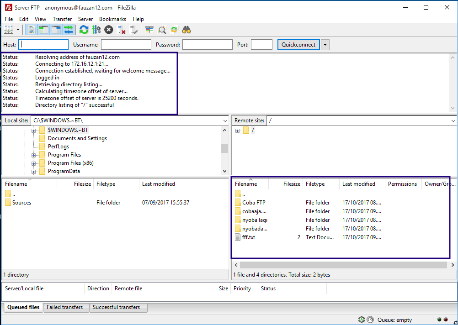Open the Site Manager dropdown arrow
Image resolution: width=458 pixels, height=325 pixels.
point(17,29)
